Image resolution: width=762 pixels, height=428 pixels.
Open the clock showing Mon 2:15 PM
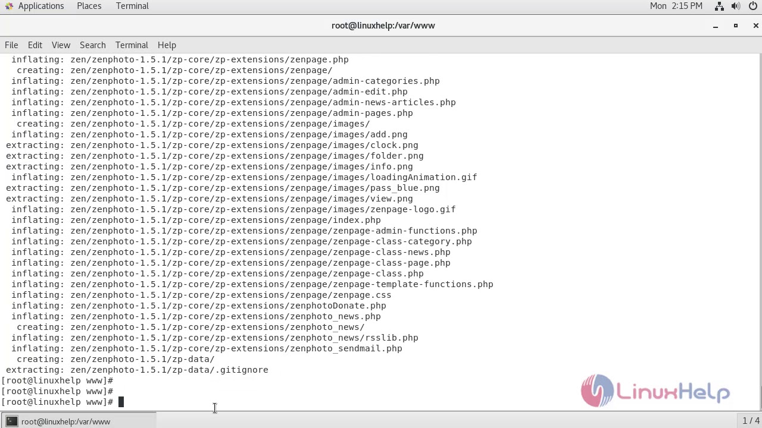tap(676, 6)
